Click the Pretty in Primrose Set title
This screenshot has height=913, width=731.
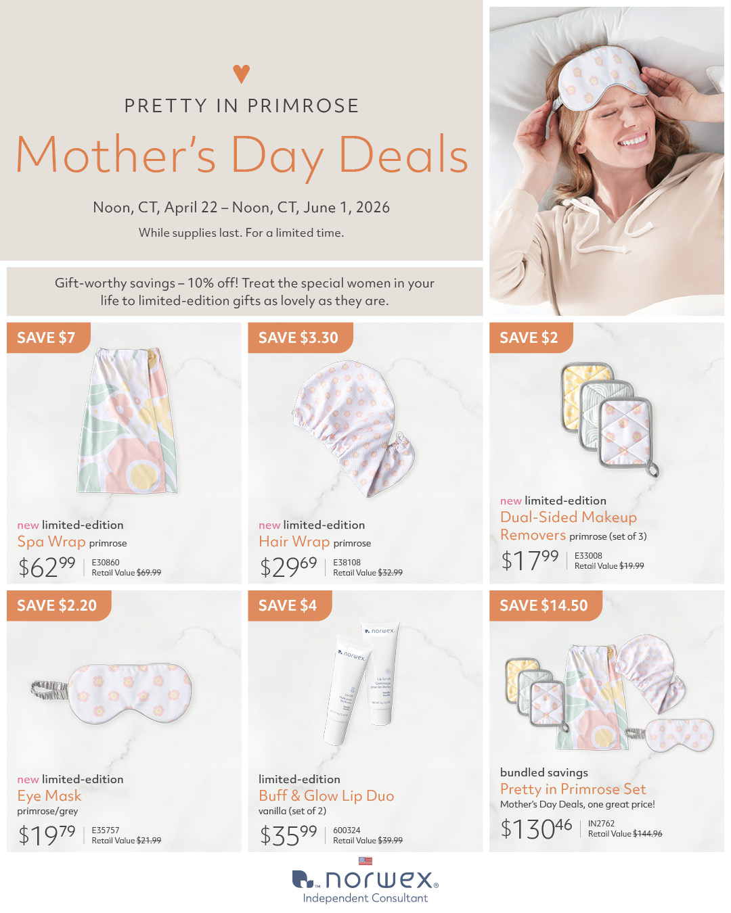click(573, 789)
